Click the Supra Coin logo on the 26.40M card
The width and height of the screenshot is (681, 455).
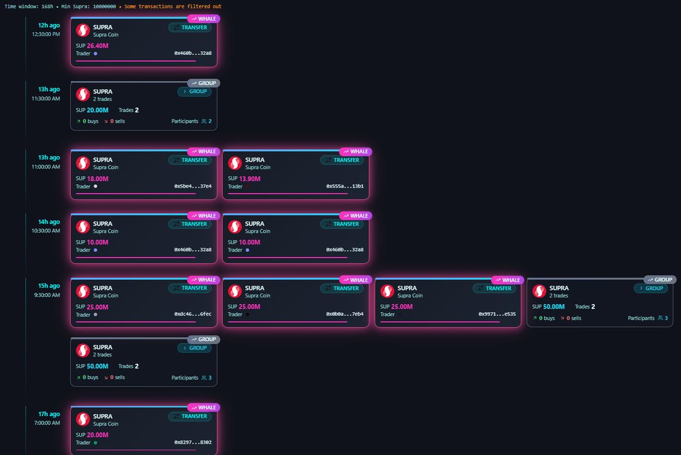(83, 29)
